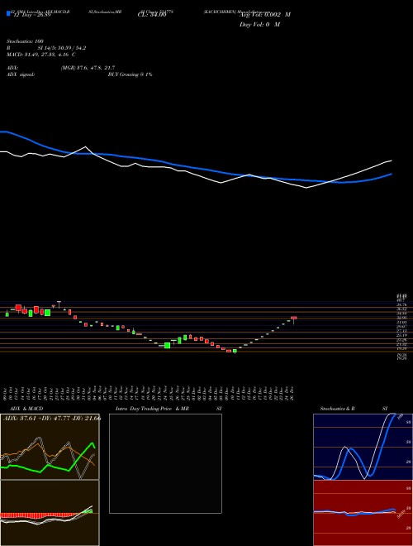Select the 'Avg Vol: 0.002 M' text
This screenshot has height=546, width=413.
coord(265,15)
